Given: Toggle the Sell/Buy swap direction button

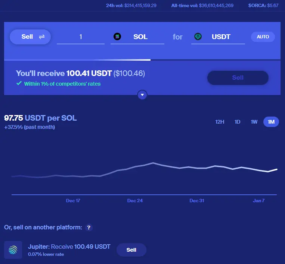Looking at the screenshot, I should 30,37.
